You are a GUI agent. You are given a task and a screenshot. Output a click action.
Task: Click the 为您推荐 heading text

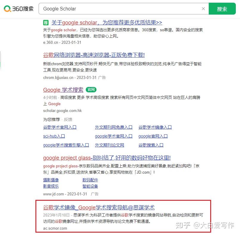(x=52, y=119)
